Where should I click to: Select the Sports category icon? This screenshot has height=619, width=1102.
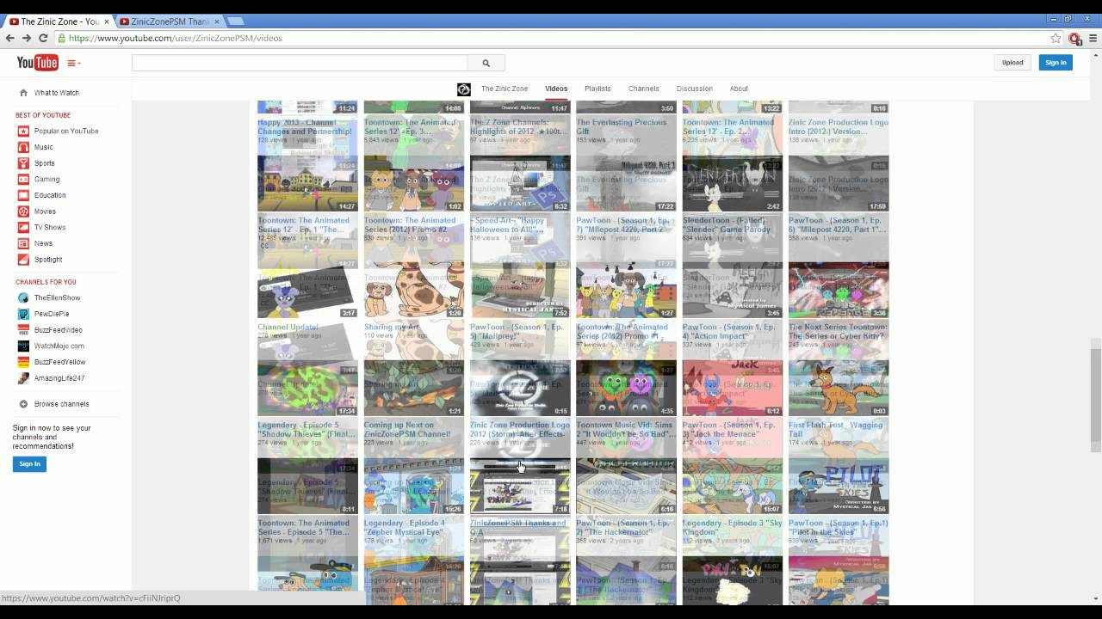tap(23, 163)
